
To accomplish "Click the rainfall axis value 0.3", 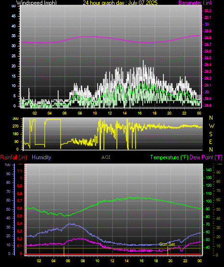I will (20, 231).
